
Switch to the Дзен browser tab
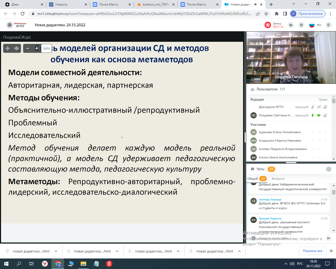tap(24, 4)
